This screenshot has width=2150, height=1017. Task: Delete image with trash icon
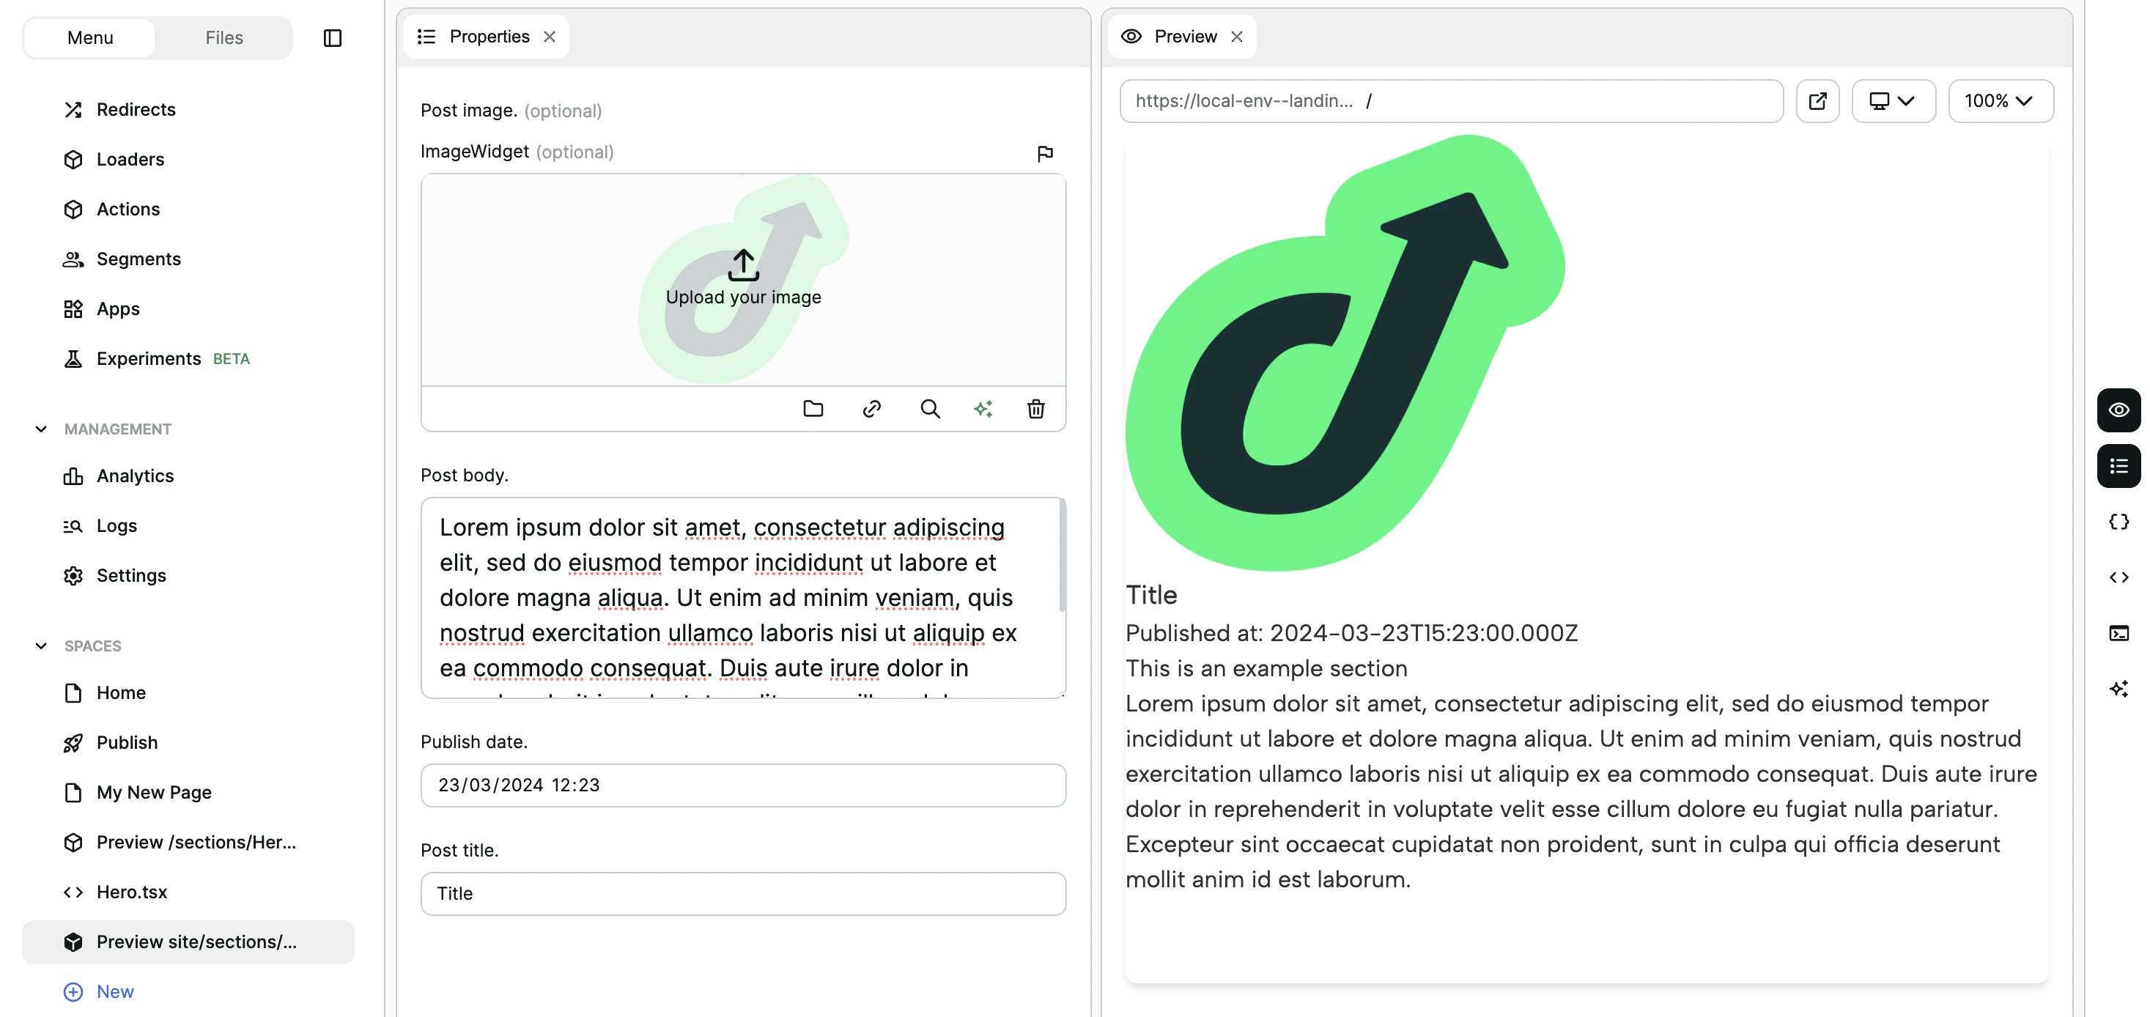click(1035, 409)
